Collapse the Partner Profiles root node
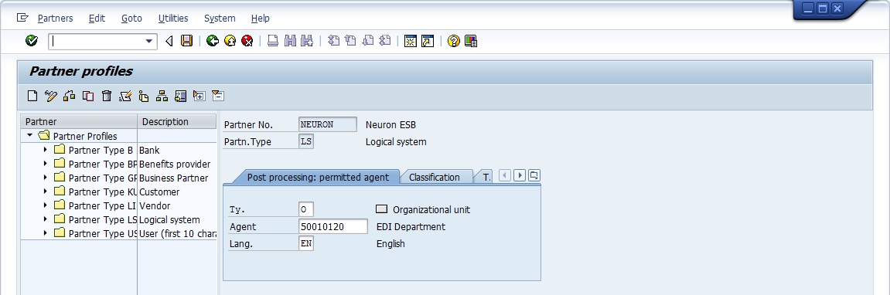The width and height of the screenshot is (890, 295). (29, 136)
